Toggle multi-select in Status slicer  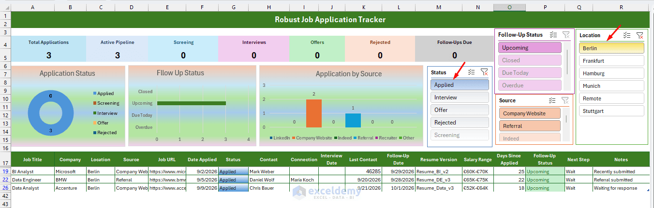tap(472, 72)
